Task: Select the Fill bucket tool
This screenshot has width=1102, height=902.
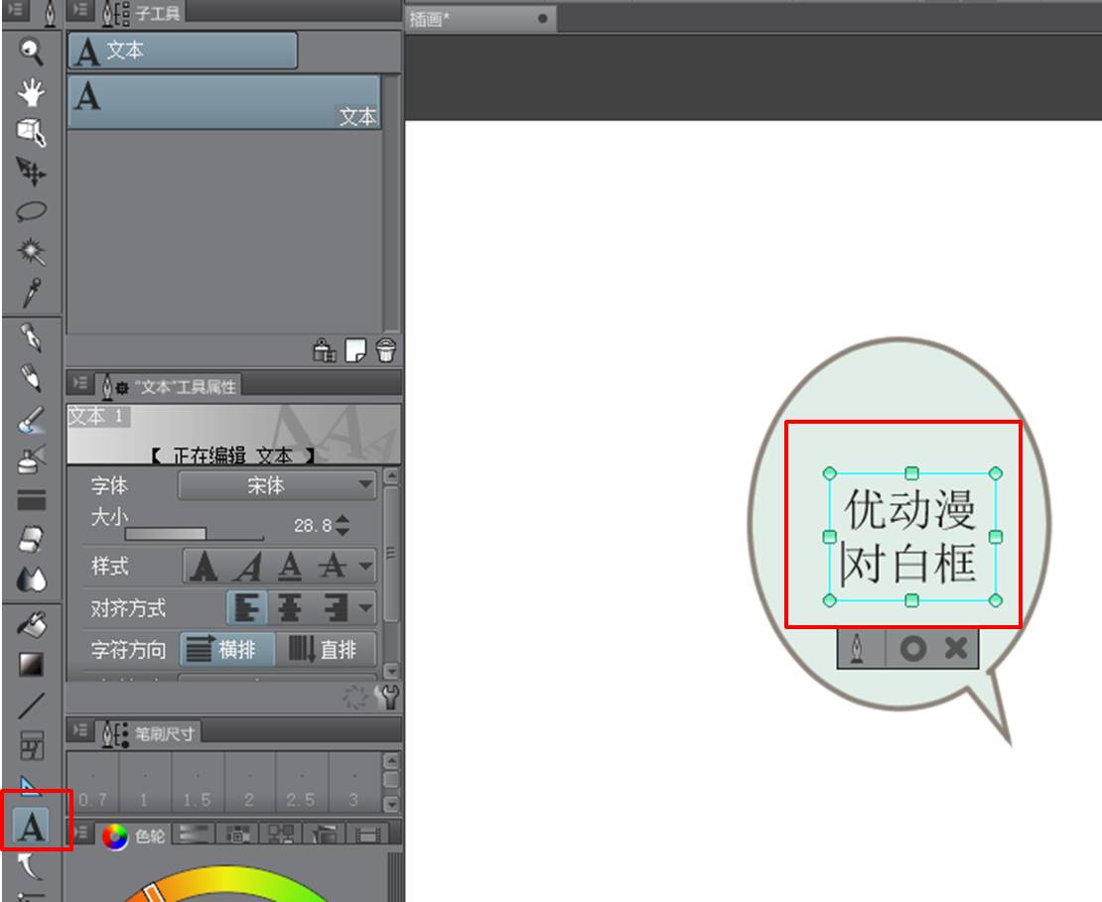Action: pyautogui.click(x=32, y=624)
